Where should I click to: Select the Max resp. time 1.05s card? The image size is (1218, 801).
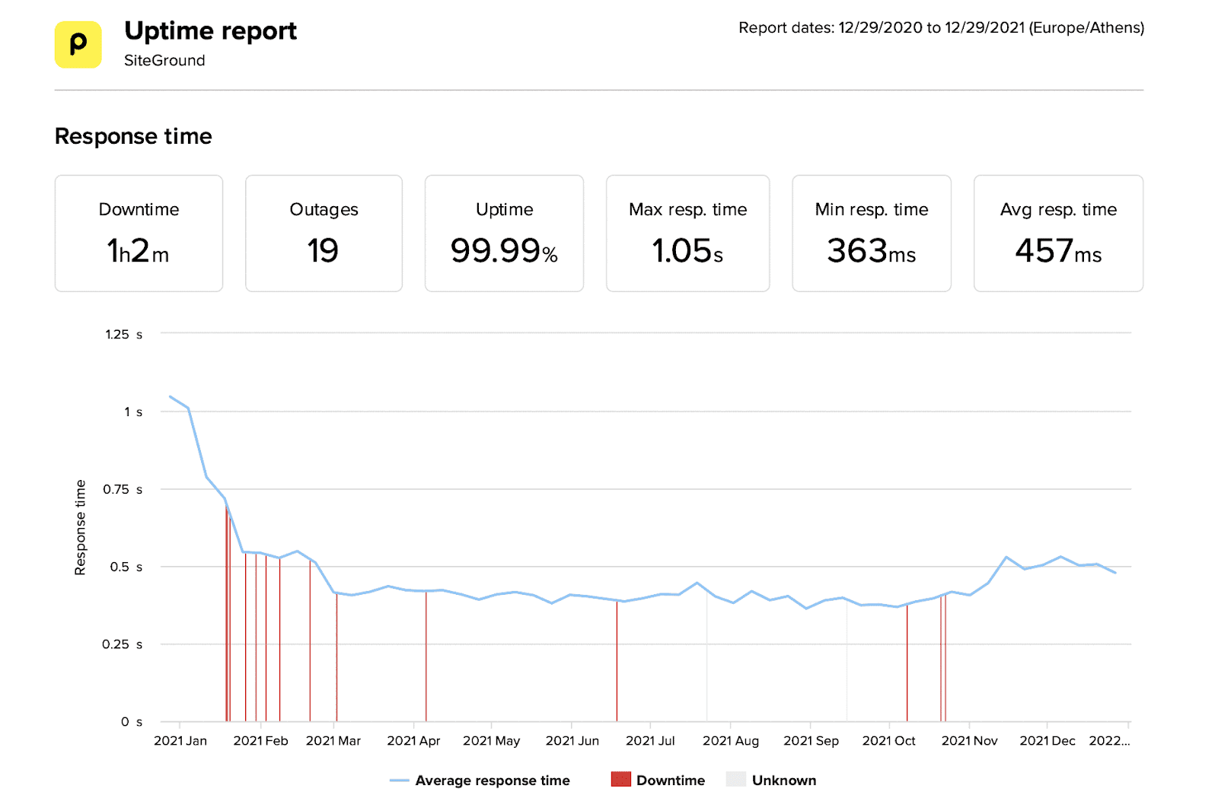click(687, 234)
